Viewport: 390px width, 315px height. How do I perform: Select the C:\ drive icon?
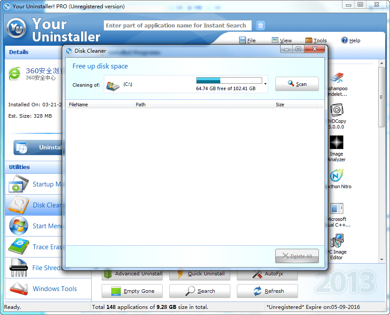pos(113,86)
